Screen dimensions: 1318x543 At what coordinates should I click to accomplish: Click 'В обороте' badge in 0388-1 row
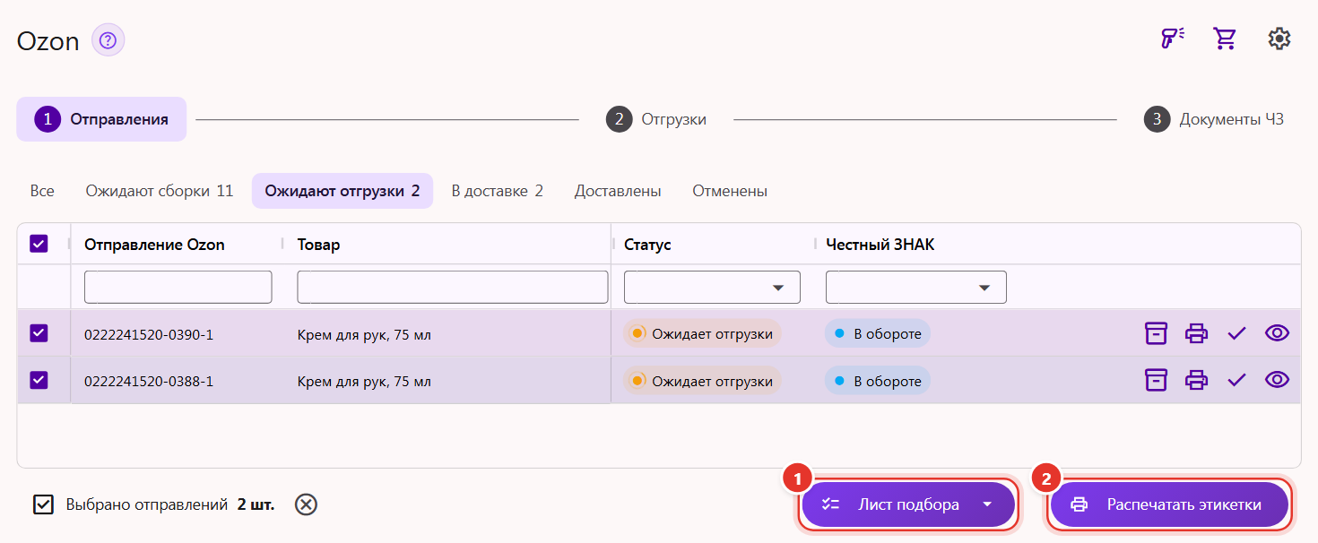point(878,380)
